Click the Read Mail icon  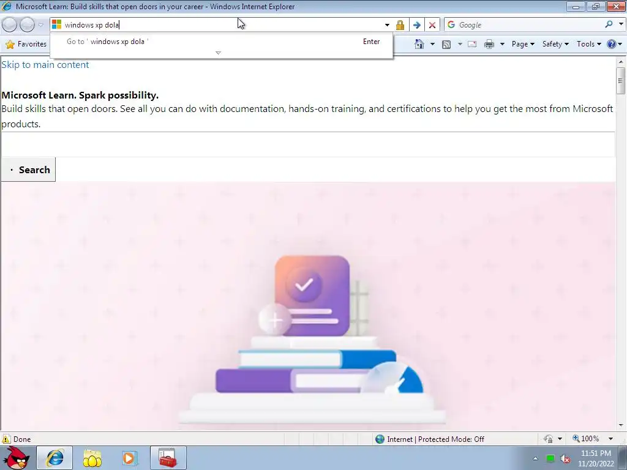[472, 44]
